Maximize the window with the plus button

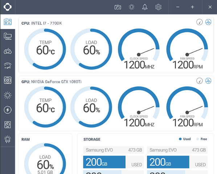click(x=192, y=7)
